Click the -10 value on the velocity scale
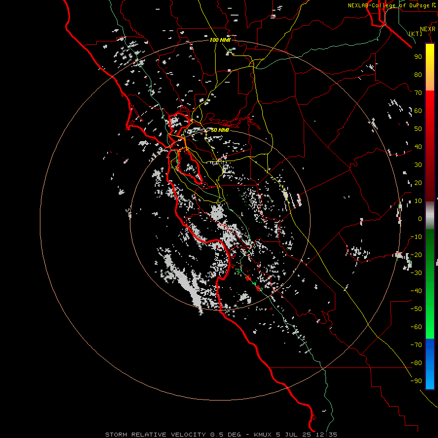Image resolution: width=438 pixels, height=438 pixels. (x=416, y=237)
